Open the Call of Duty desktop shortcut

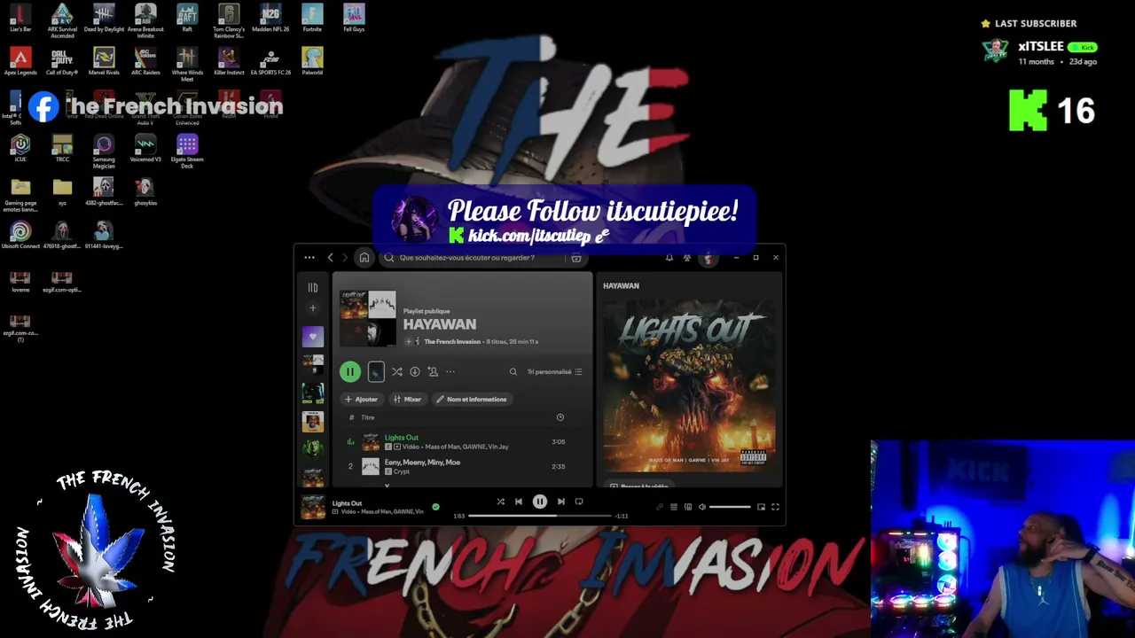(62, 61)
